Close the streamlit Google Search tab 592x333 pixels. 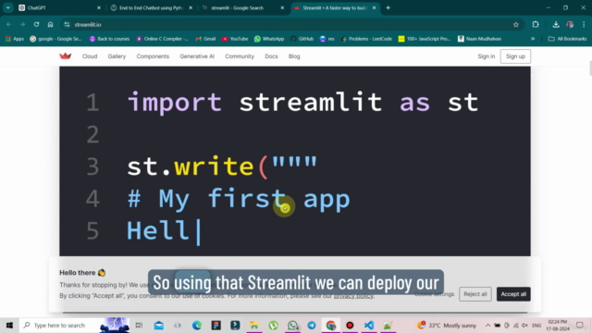[x=282, y=8]
